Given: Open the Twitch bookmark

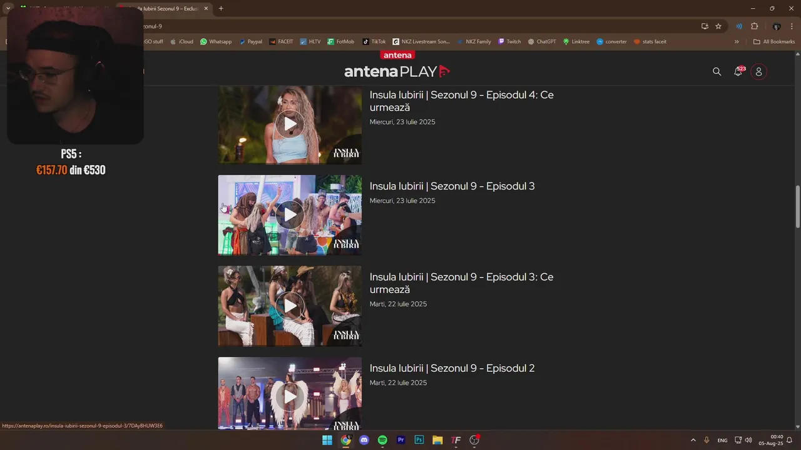Looking at the screenshot, I should coord(509,42).
